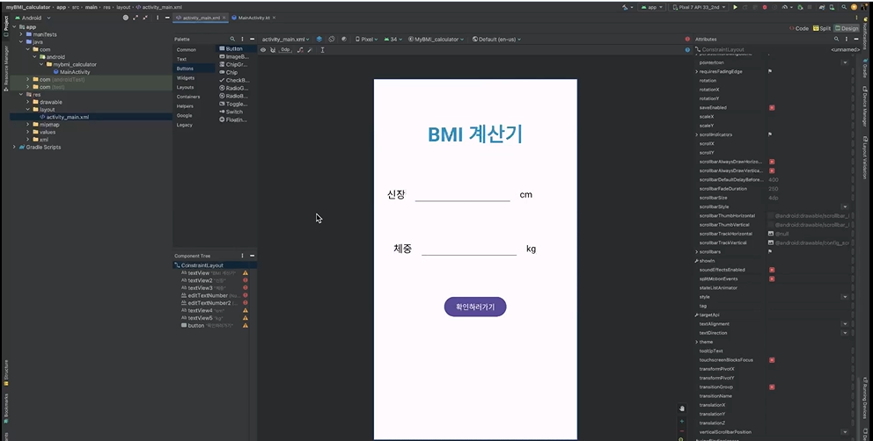Toggle the scrollbarAlwaysDrawHorizontalTrack checkbox
Screen dimensions: 873x441
772,162
